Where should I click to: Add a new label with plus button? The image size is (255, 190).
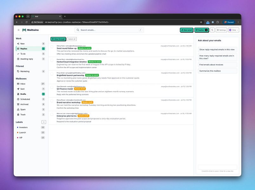click(44, 122)
